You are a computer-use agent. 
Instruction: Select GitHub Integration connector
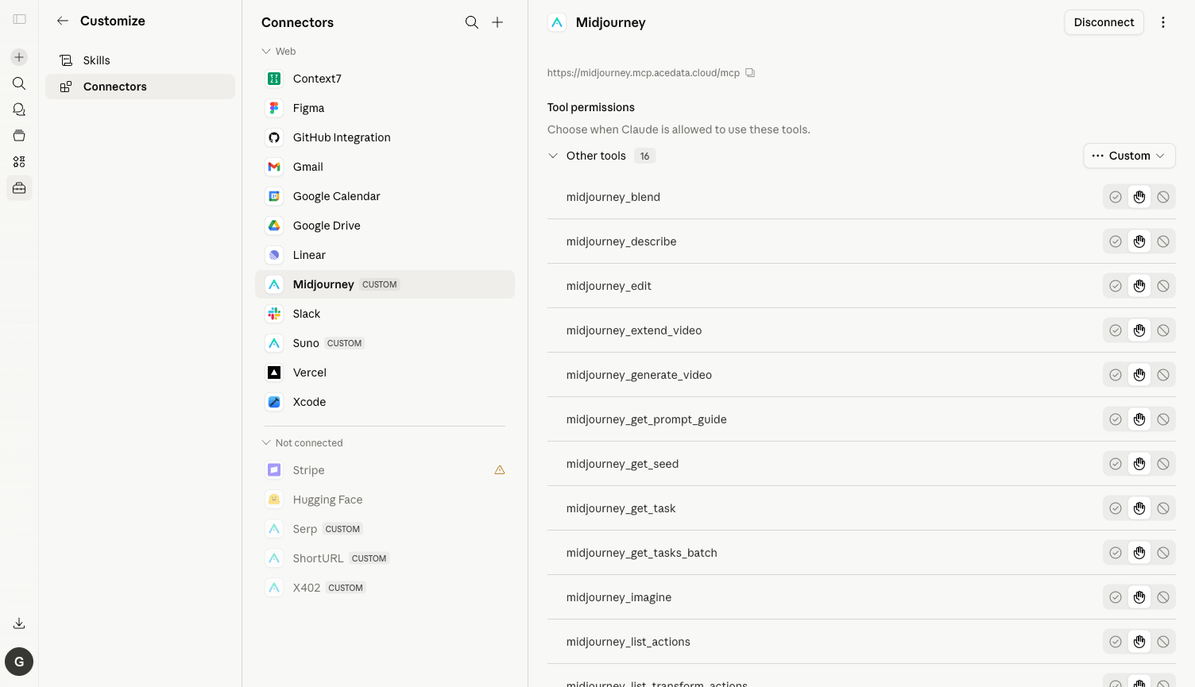(385, 137)
